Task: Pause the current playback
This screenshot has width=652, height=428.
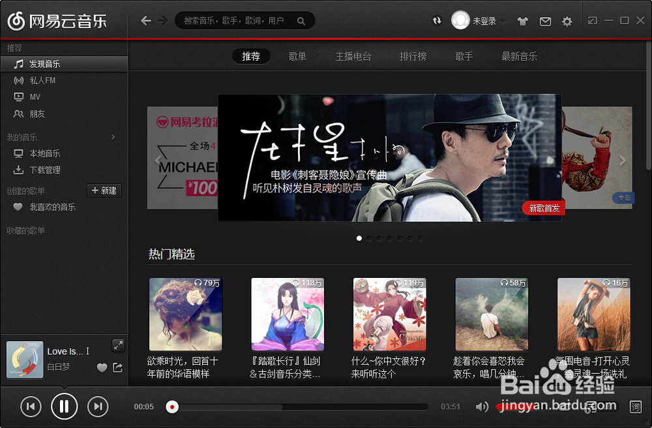Action: pos(64,406)
